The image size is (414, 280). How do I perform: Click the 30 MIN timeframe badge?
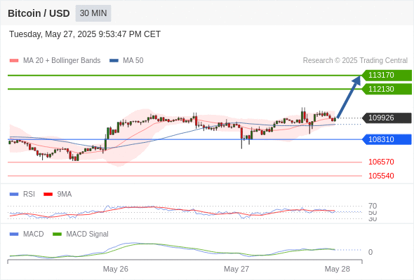click(x=93, y=13)
